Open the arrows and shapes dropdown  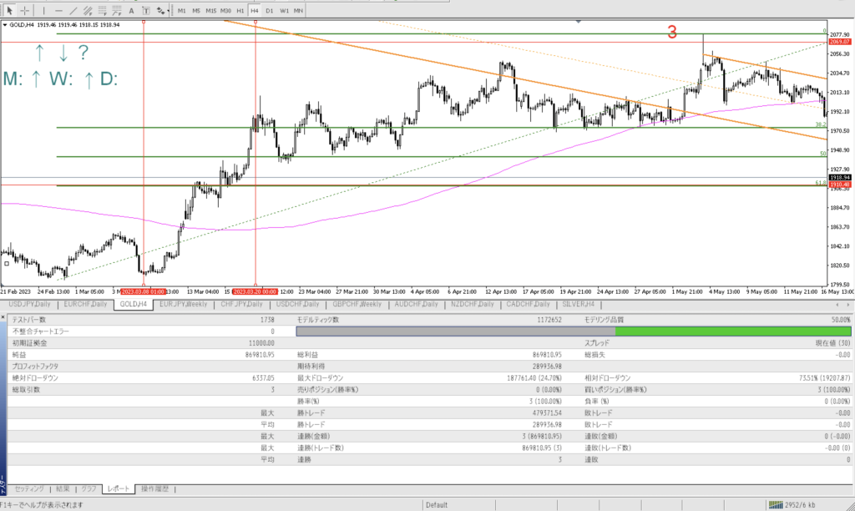[161, 10]
